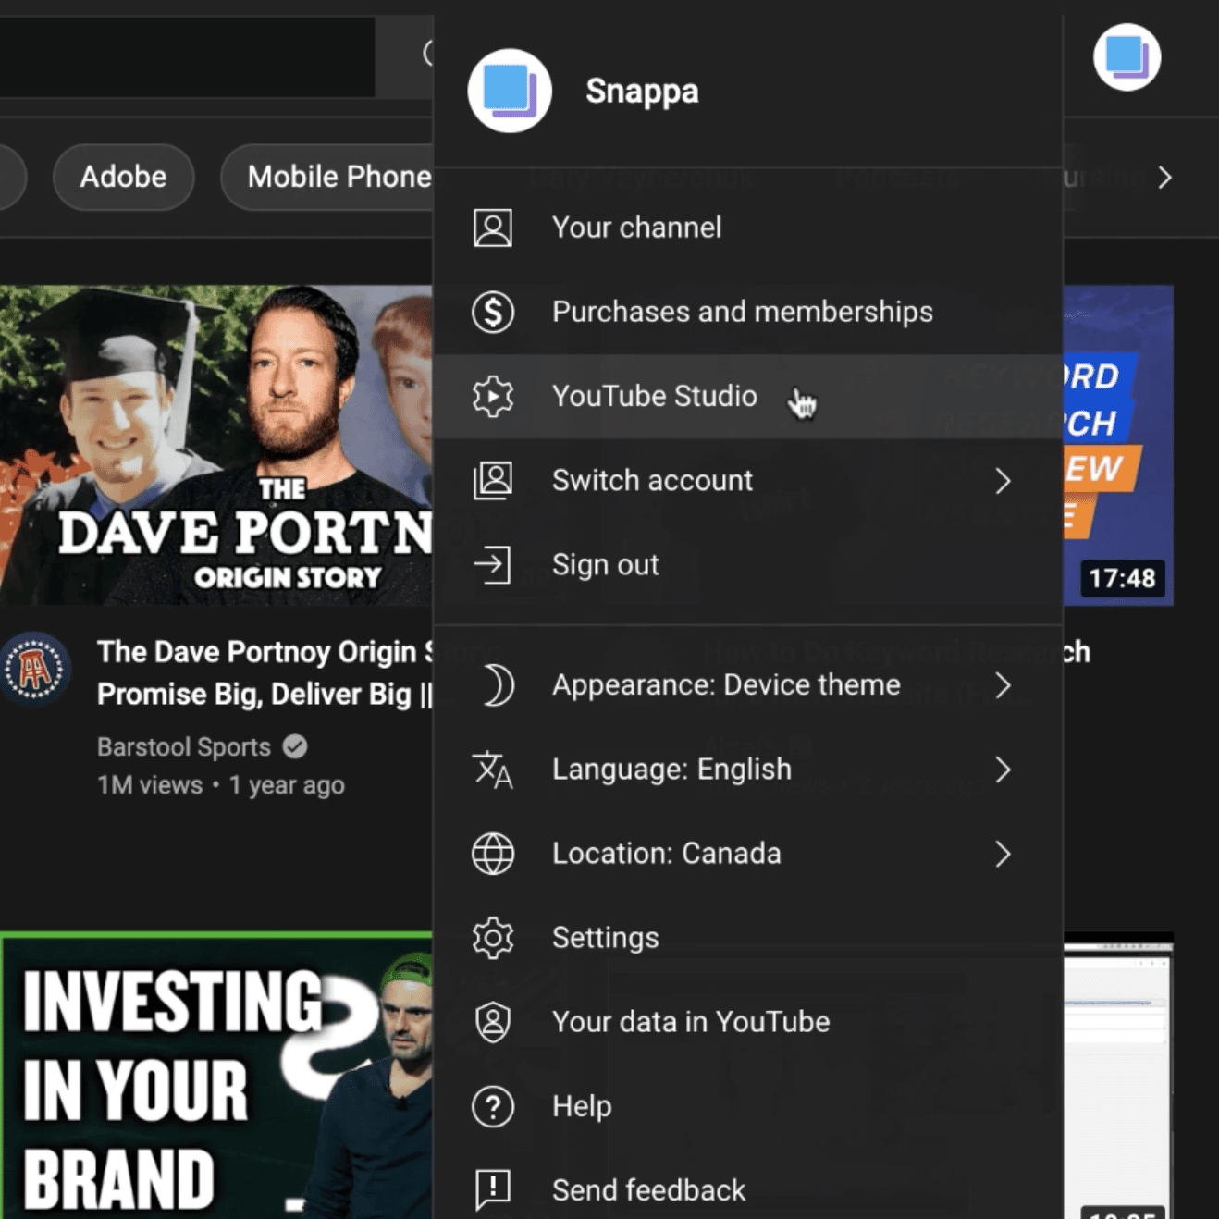
Task: Open the Your channel menu item
Action: tap(747, 228)
